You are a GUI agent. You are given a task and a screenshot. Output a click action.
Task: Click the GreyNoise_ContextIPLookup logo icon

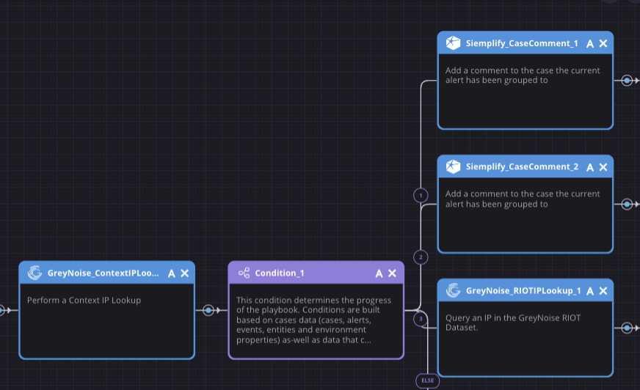[34, 273]
